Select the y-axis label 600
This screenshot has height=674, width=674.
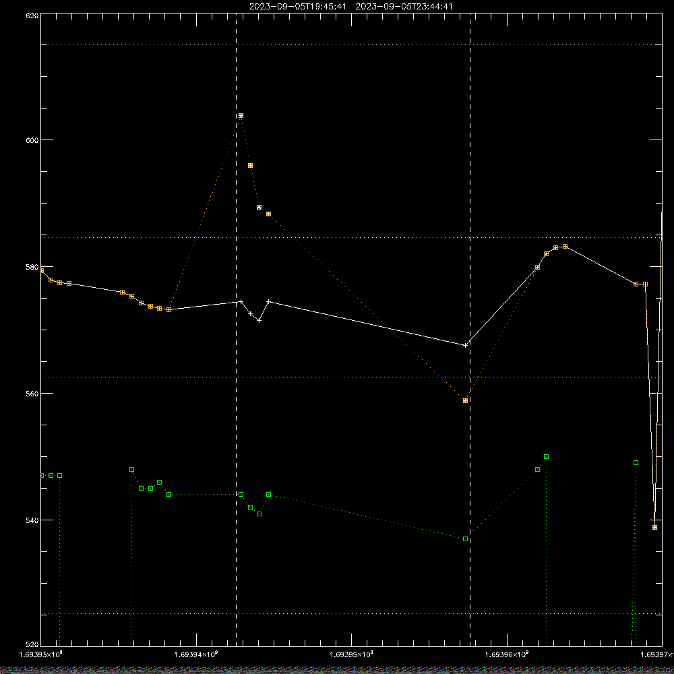tap(33, 140)
